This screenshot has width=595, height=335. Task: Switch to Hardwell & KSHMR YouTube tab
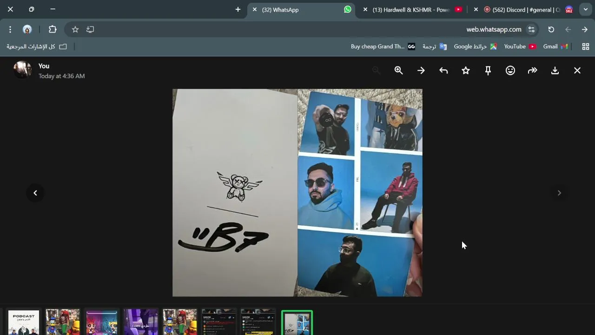click(412, 9)
